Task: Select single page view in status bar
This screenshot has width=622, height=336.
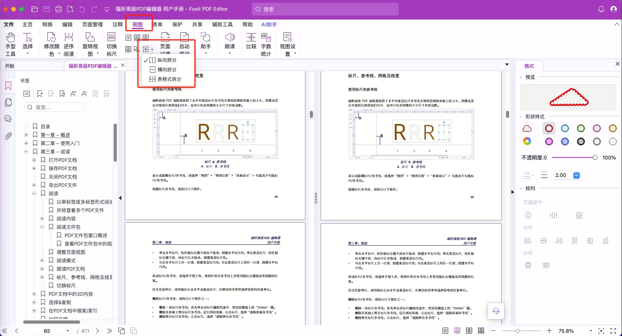Action: click(445, 331)
